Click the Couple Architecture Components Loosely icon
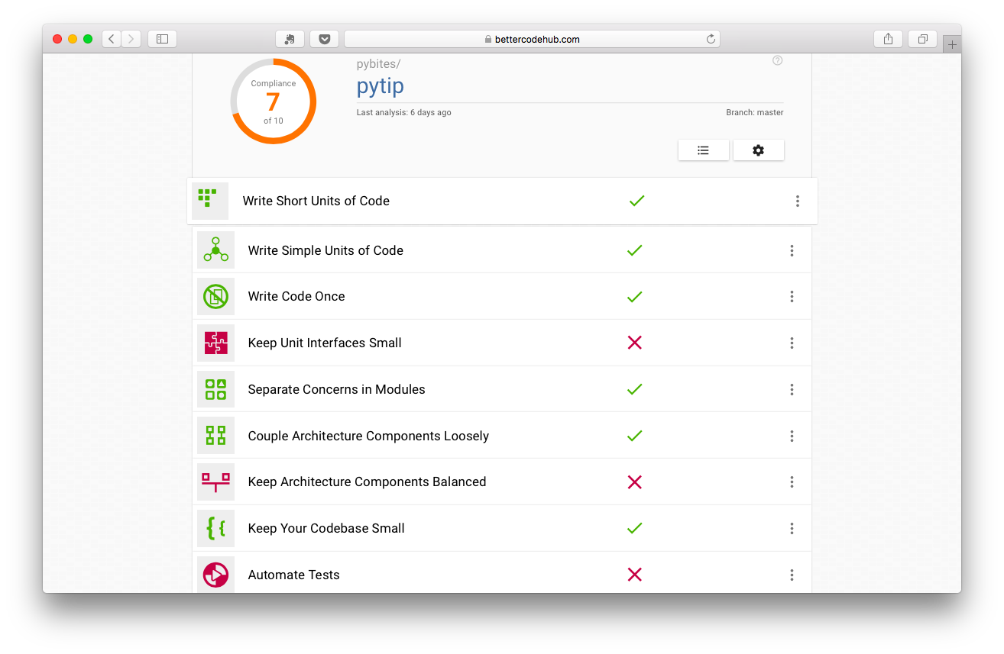Screen dimensions: 1004x654 point(215,435)
